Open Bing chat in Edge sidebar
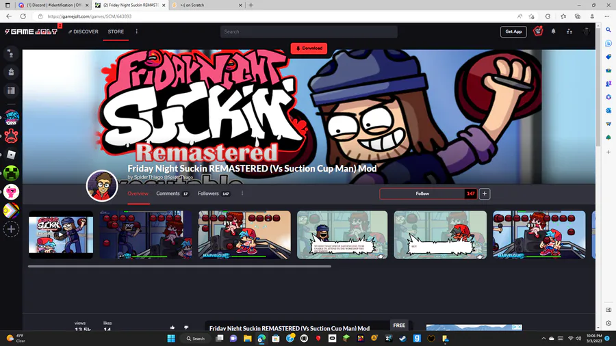This screenshot has height=346, width=616. pyautogui.click(x=608, y=44)
